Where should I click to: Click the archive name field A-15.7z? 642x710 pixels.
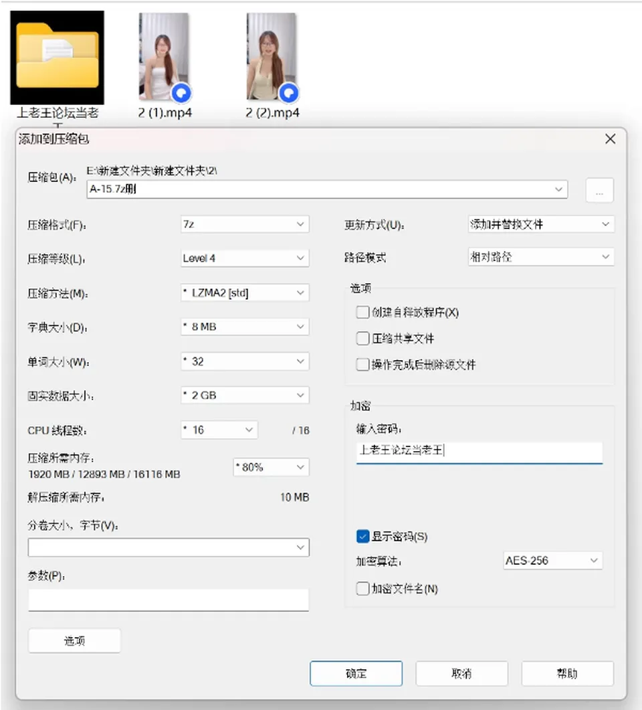pyautogui.click(x=327, y=189)
